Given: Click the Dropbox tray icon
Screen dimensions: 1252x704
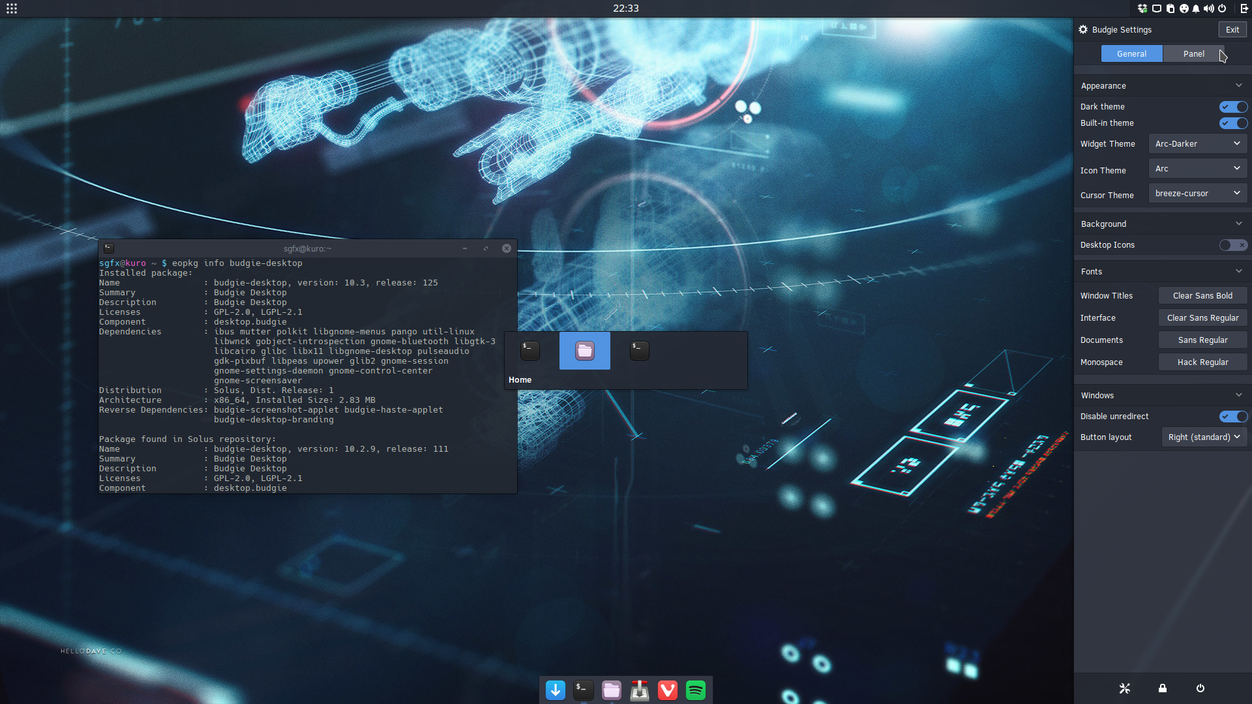Looking at the screenshot, I should coord(1142,8).
